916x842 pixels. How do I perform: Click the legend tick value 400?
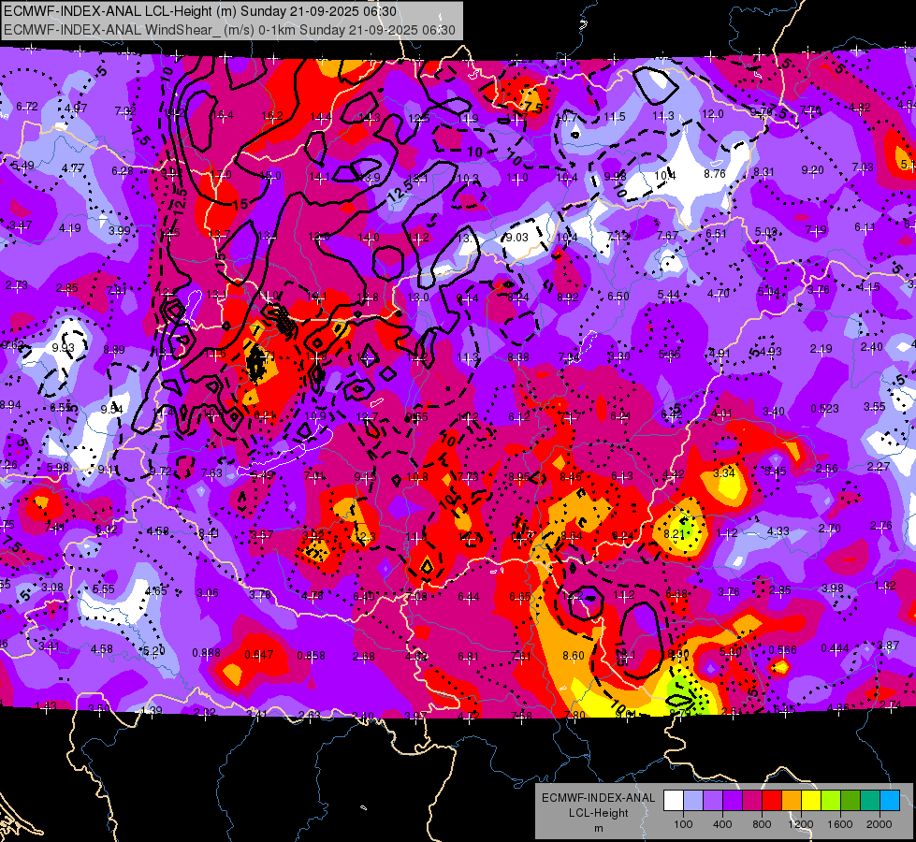point(722,824)
